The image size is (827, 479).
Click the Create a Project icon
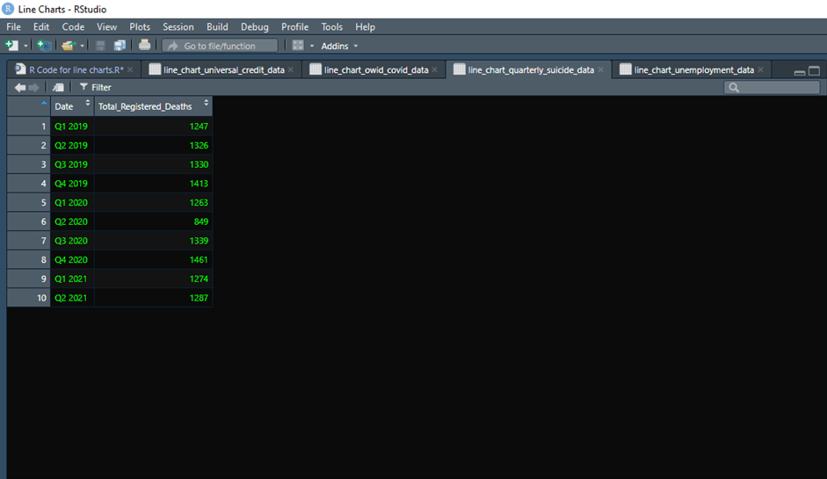[x=44, y=46]
